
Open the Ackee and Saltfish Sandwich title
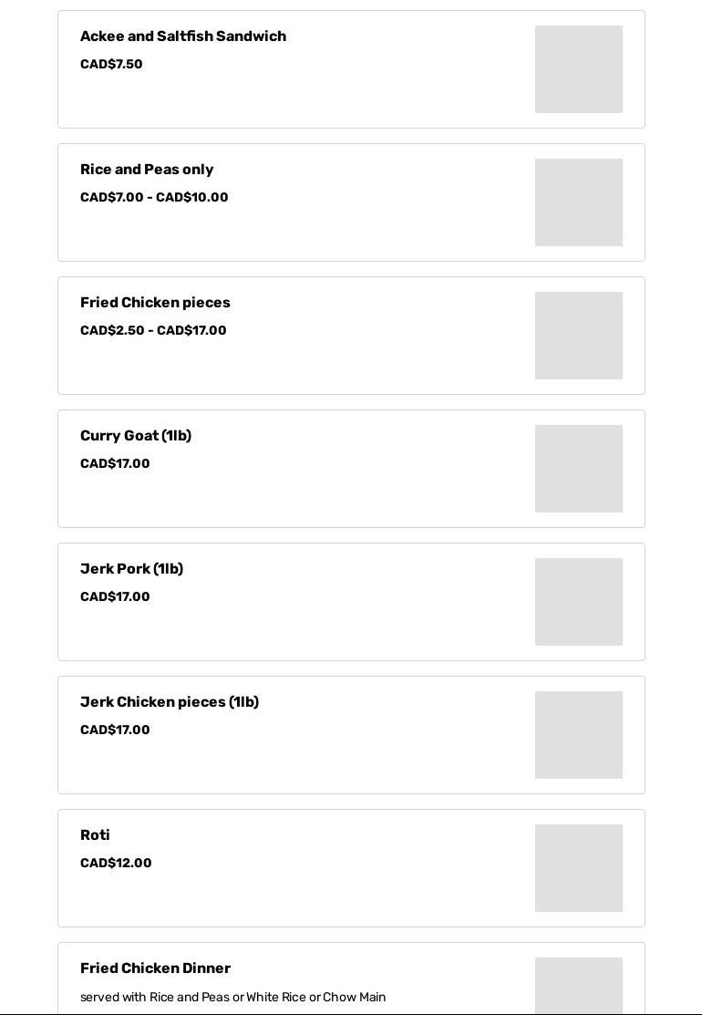tap(183, 36)
